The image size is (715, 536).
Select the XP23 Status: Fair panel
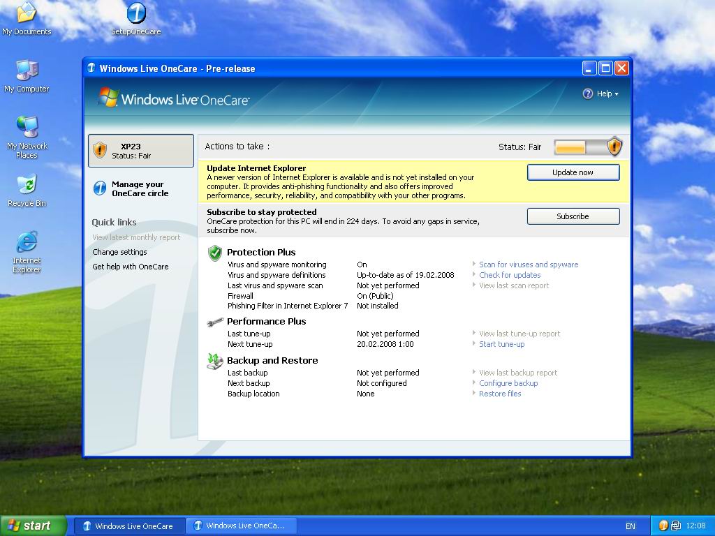coord(141,151)
